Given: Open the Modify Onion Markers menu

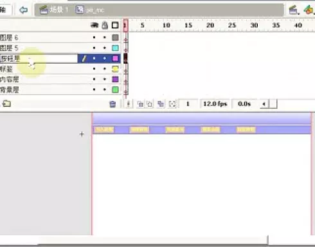Looking at the screenshot, I should [x=172, y=104].
